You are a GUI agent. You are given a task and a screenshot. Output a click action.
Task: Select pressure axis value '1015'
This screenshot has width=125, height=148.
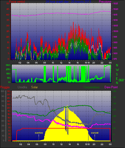pyautogui.click(x=116, y=15)
